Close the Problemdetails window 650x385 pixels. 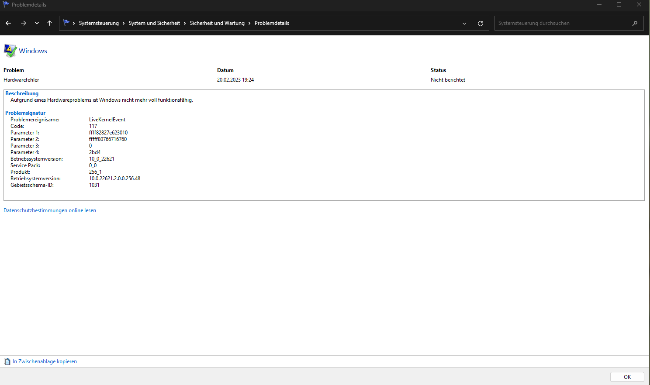pos(639,4)
